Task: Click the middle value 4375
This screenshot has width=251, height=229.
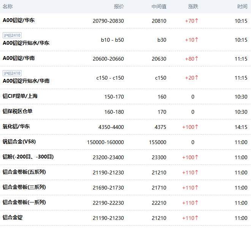Action: pos(160,127)
